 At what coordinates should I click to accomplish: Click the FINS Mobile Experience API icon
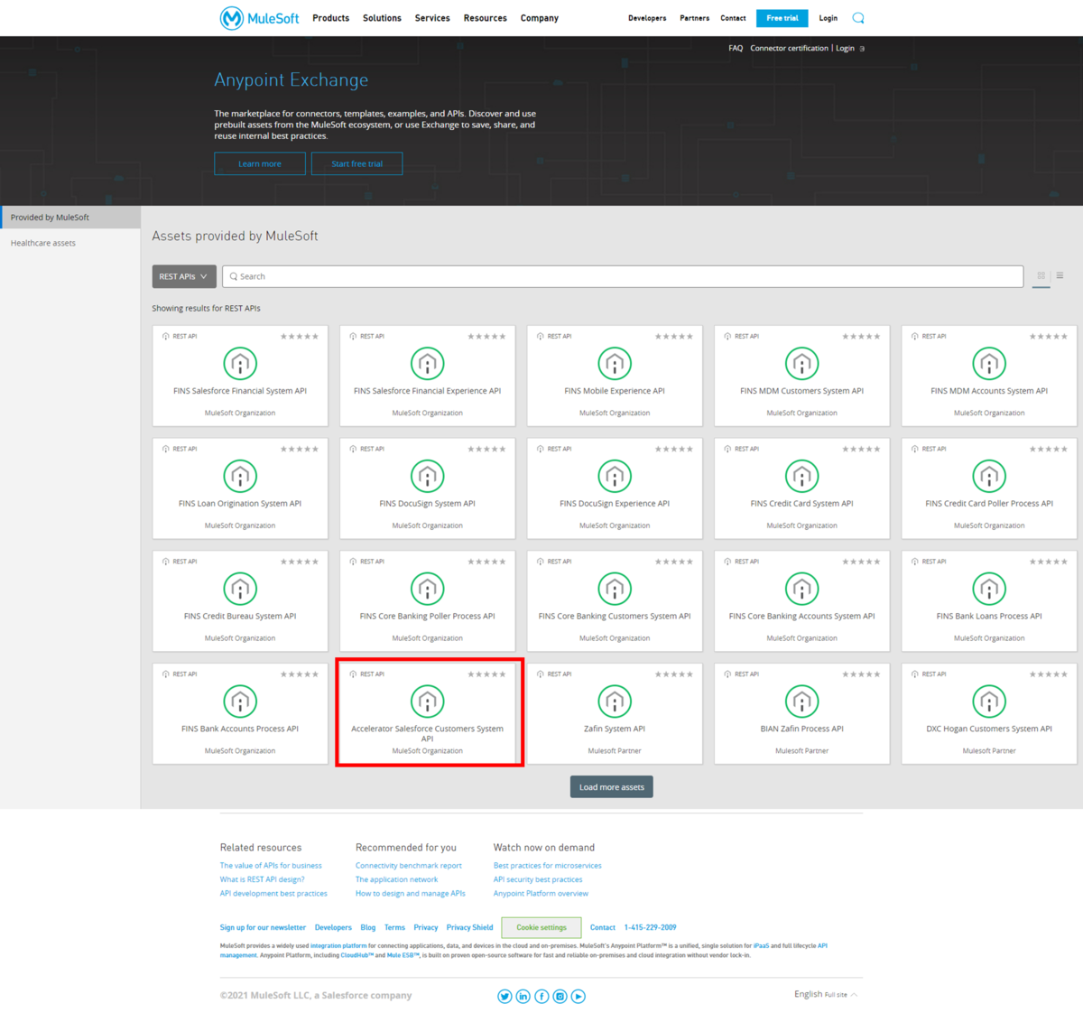point(615,364)
